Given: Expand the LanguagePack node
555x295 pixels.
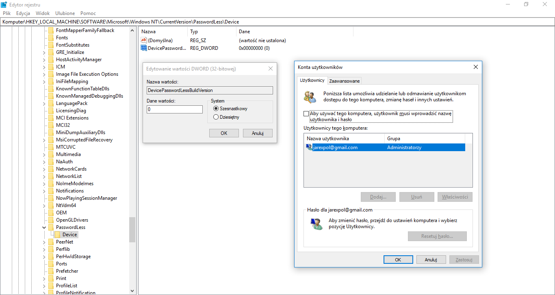Looking at the screenshot, I should pyautogui.click(x=44, y=103).
